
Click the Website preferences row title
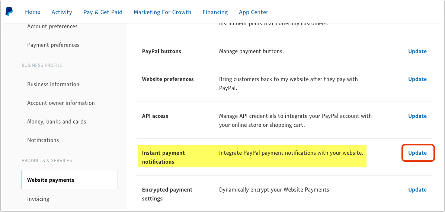pos(168,79)
